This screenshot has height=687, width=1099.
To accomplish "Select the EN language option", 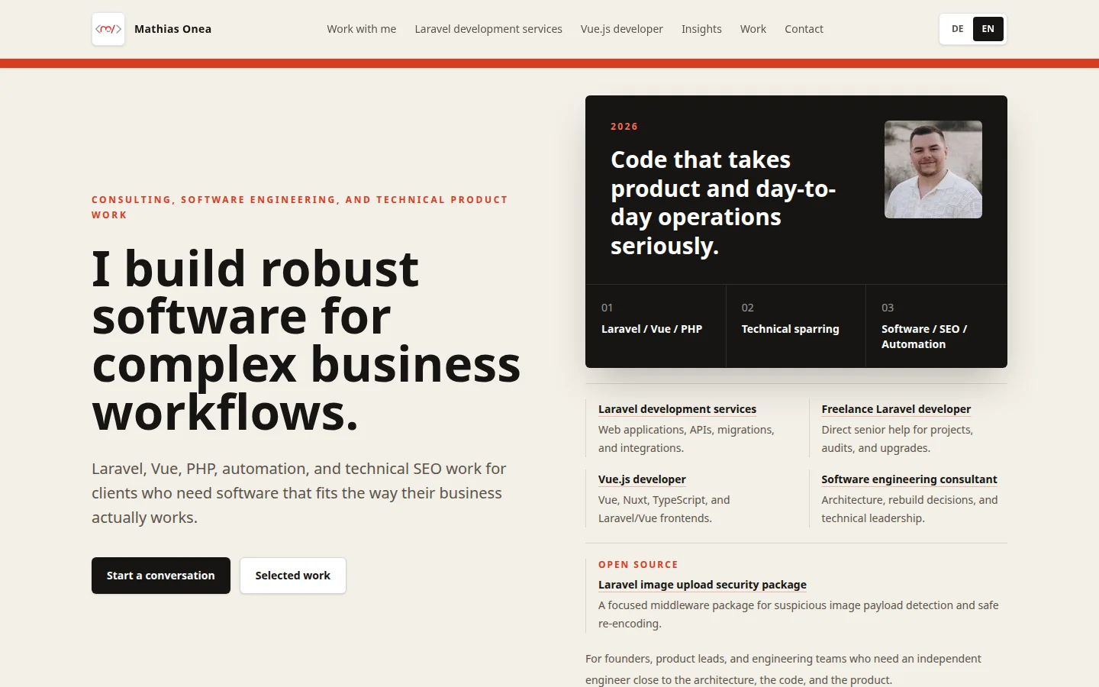I will point(988,29).
